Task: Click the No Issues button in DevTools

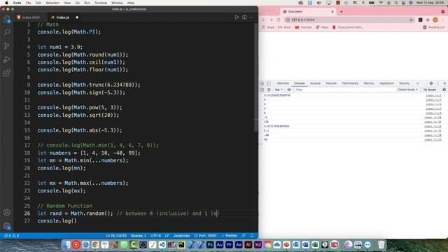Action: click(x=429, y=90)
